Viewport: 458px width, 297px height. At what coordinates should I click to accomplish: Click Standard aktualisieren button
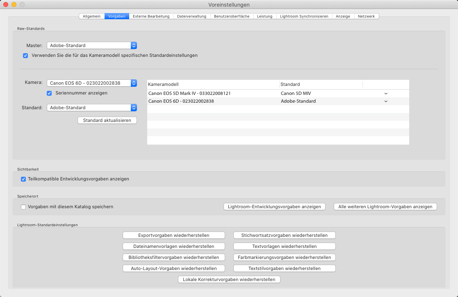(107, 120)
